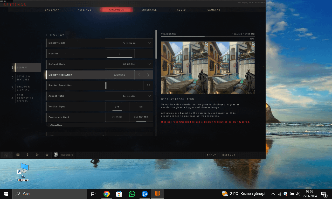The width and height of the screenshot is (332, 199).
Task: Select next display resolution with right arrow
Action: (x=148, y=75)
